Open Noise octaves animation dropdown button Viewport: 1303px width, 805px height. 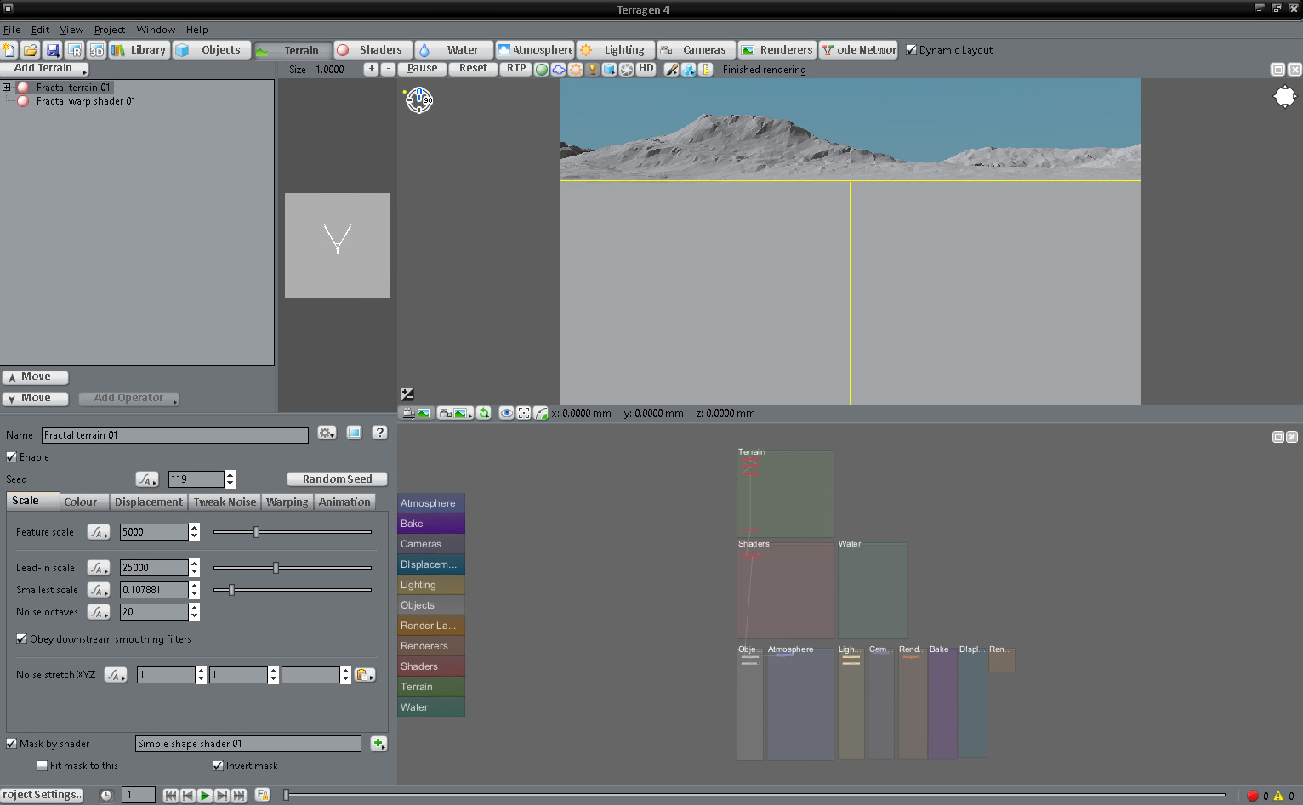[x=99, y=612]
